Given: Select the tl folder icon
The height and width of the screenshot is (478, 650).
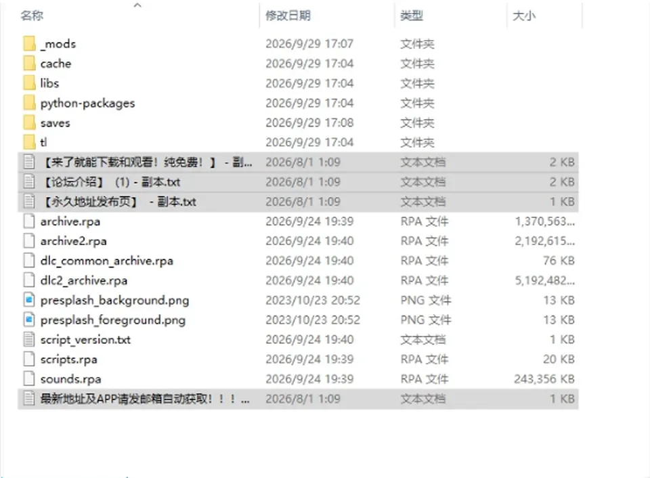Looking at the screenshot, I should coord(29,142).
